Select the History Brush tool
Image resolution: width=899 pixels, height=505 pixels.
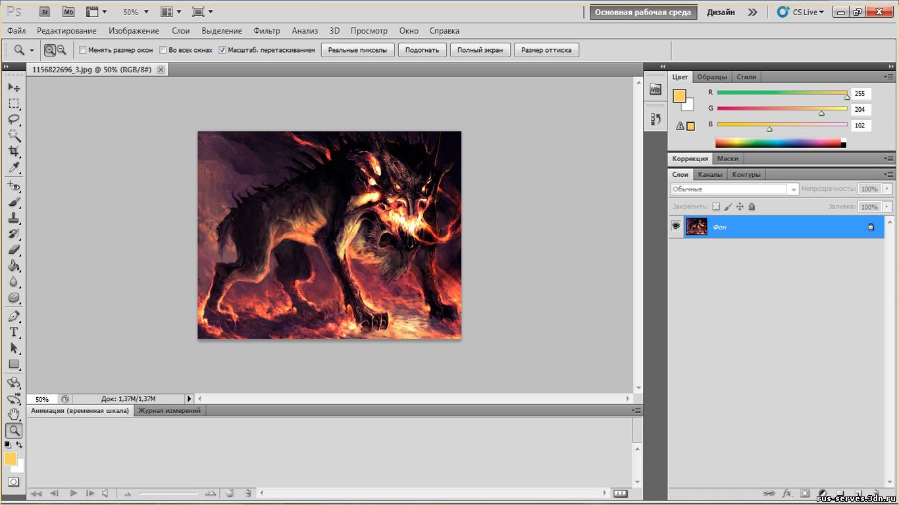click(13, 234)
